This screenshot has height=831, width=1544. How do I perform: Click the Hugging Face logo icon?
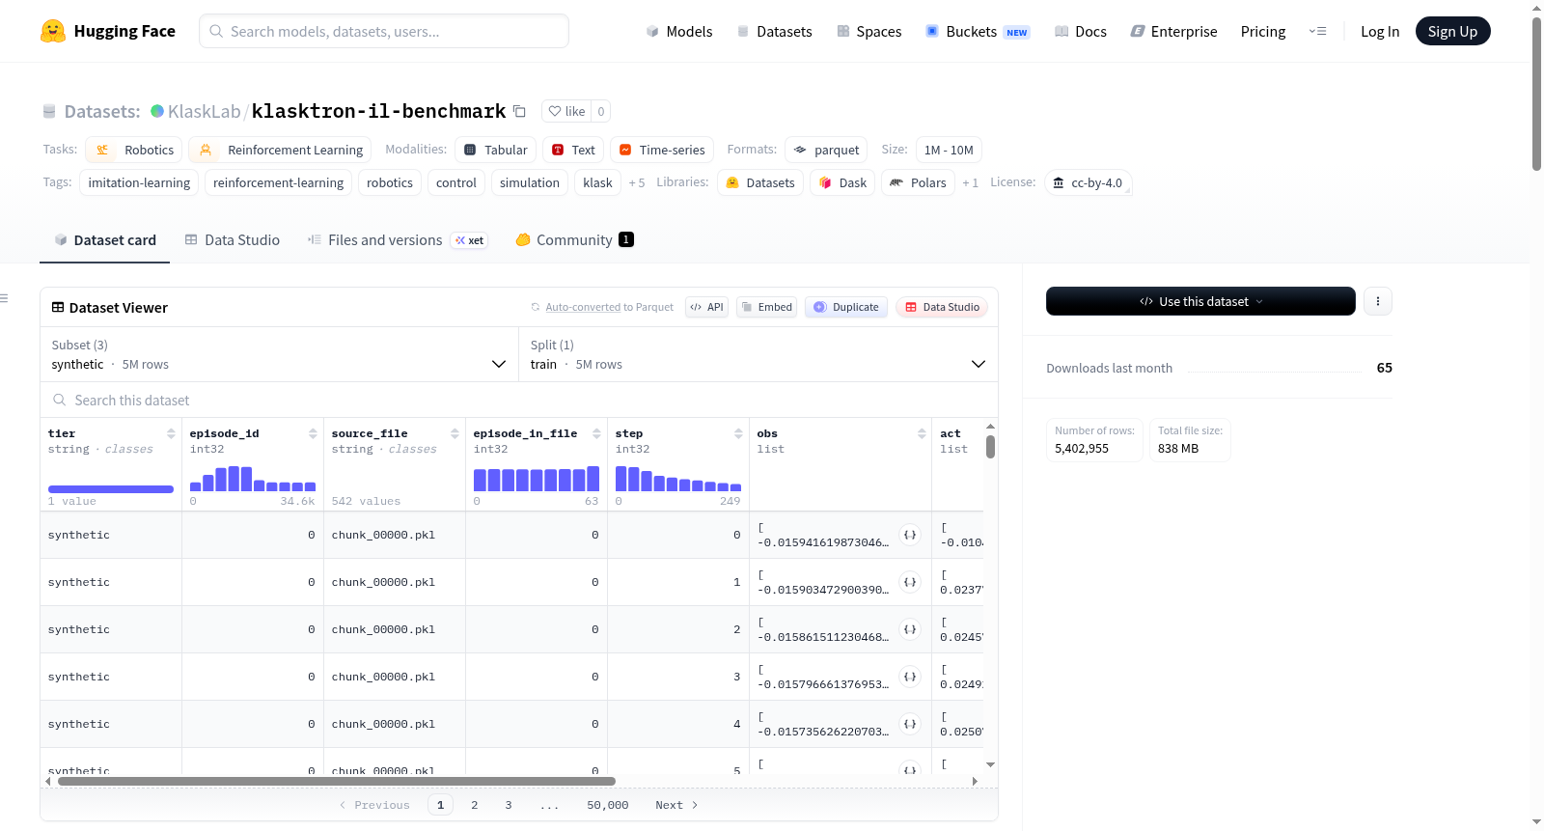pos(53,31)
